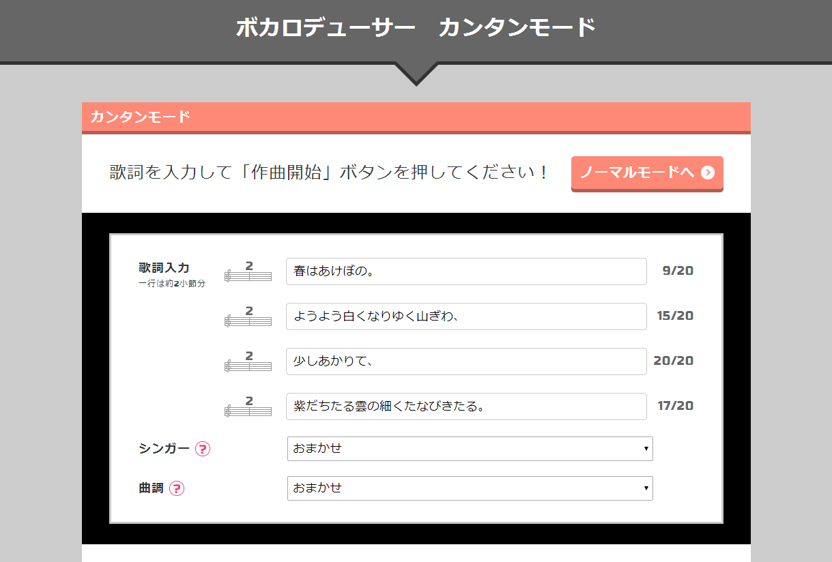Click the 歌詞を入力して instruction text
Image resolution: width=832 pixels, height=562 pixels.
pyautogui.click(x=329, y=172)
